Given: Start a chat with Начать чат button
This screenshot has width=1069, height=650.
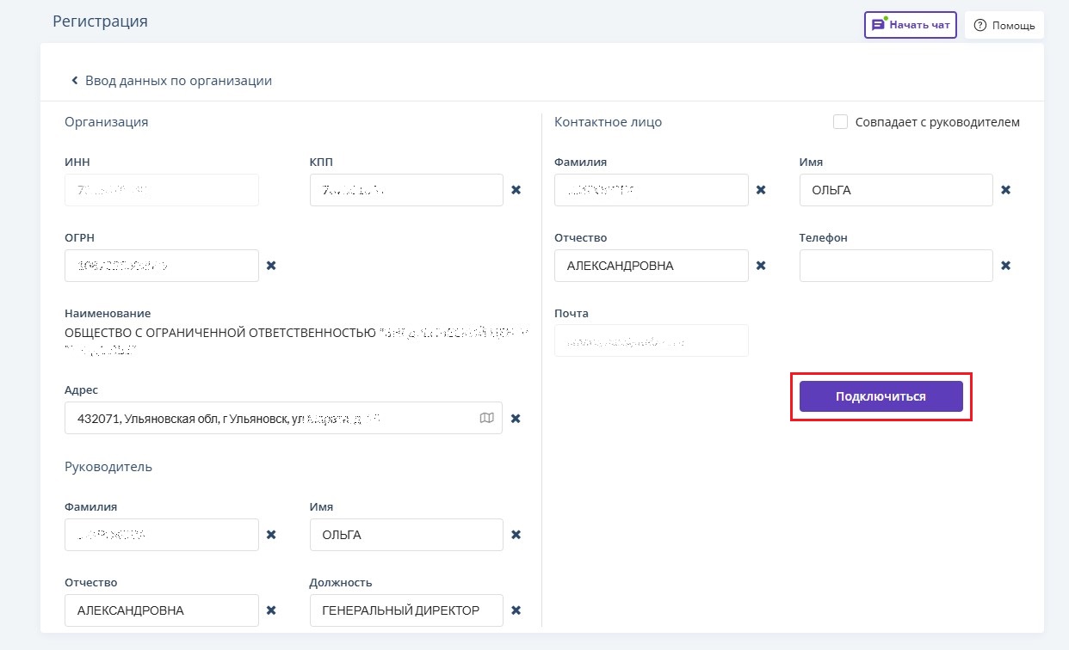Looking at the screenshot, I should pyautogui.click(x=911, y=25).
